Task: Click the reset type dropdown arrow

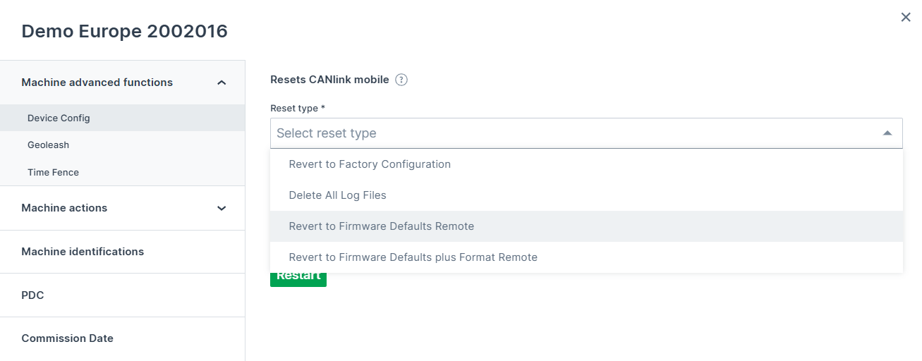Action: [x=887, y=133]
